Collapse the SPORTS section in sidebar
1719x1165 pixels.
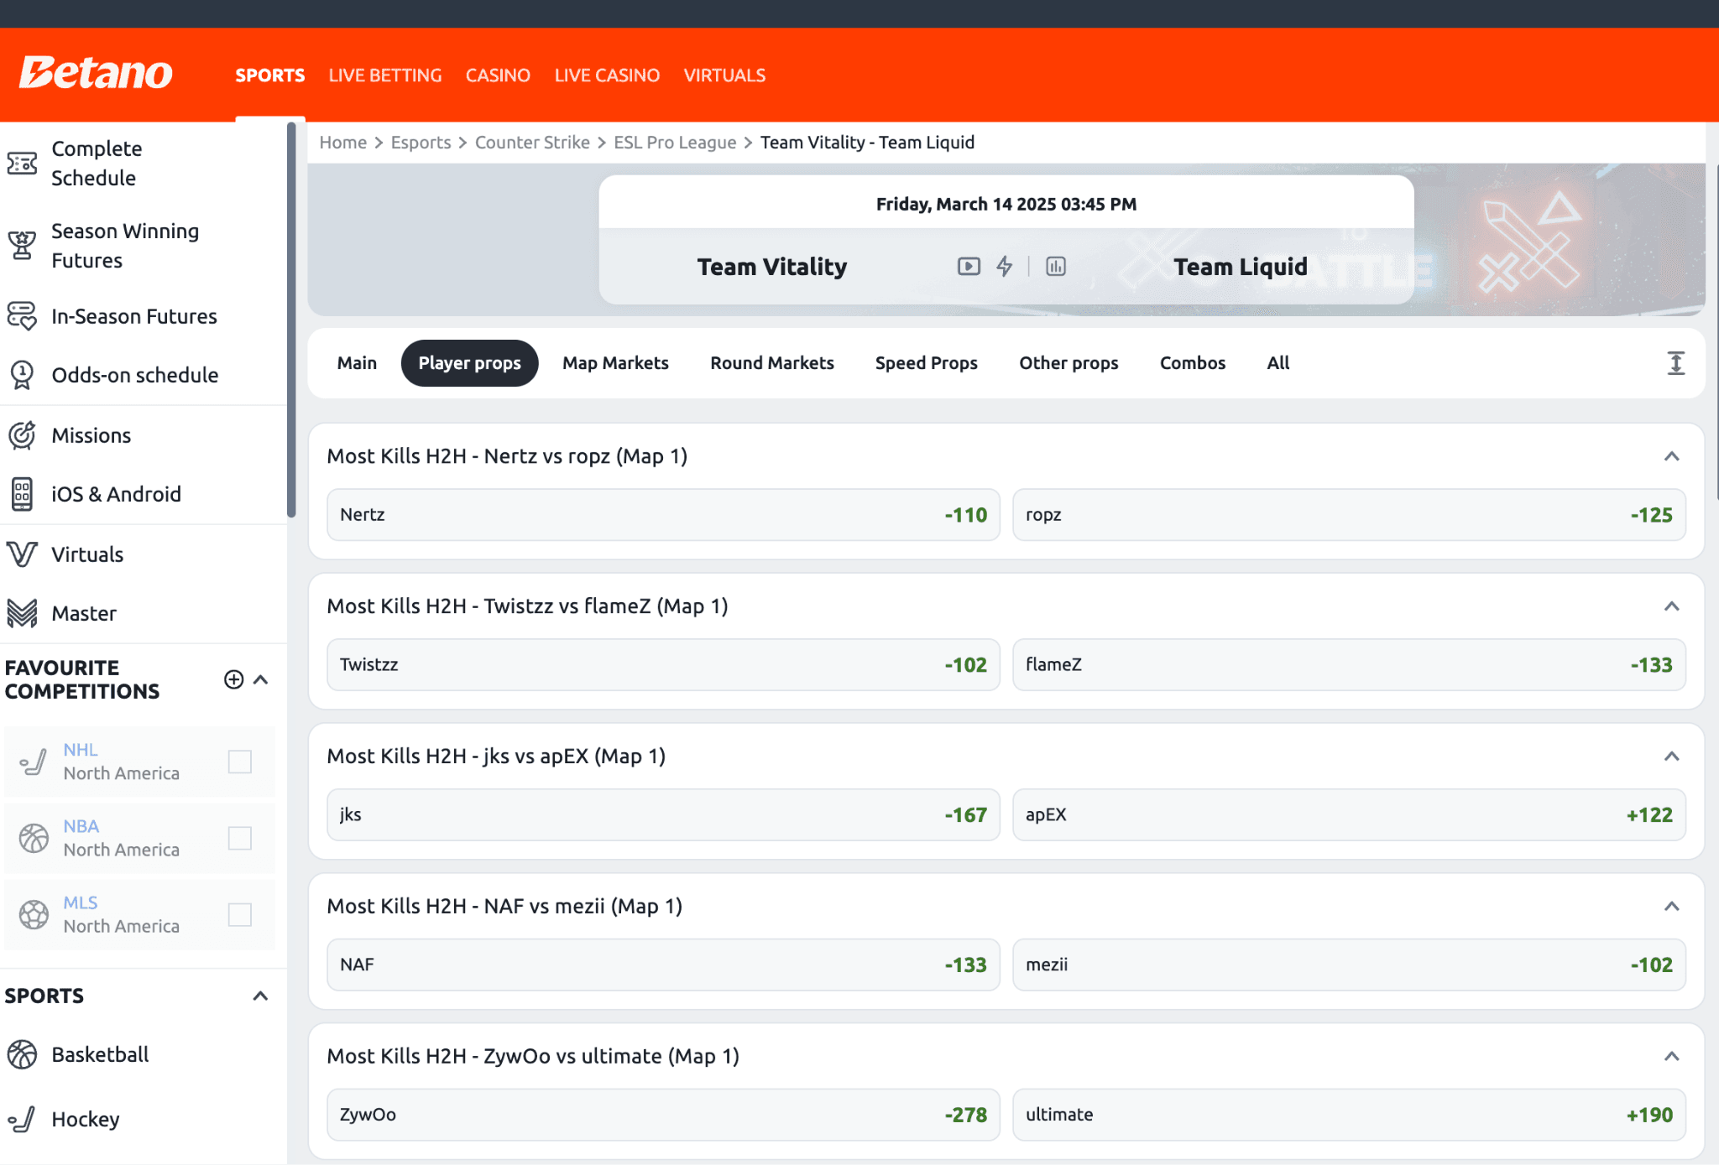coord(259,995)
